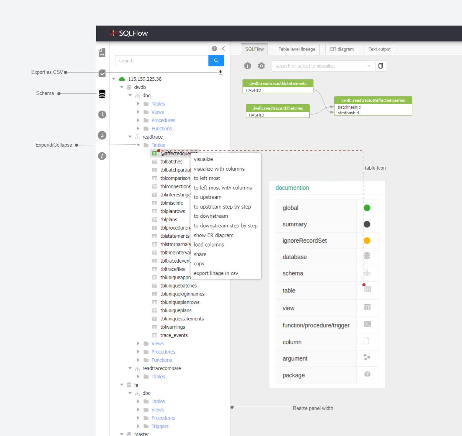Viewport: 462px width, 436px height.
Task: Click the green global dot in documentation
Action: pos(367,208)
